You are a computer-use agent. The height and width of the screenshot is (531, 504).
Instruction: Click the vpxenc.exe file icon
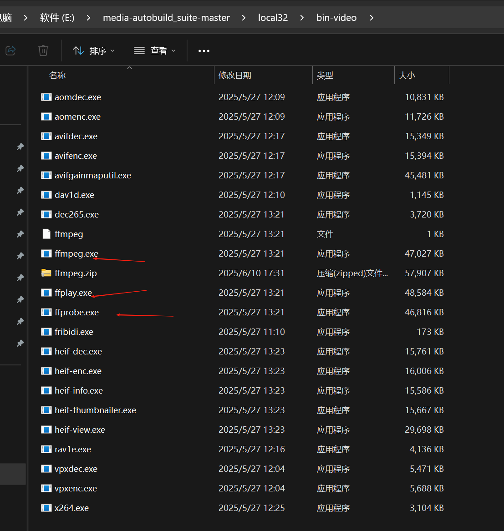[x=46, y=488]
